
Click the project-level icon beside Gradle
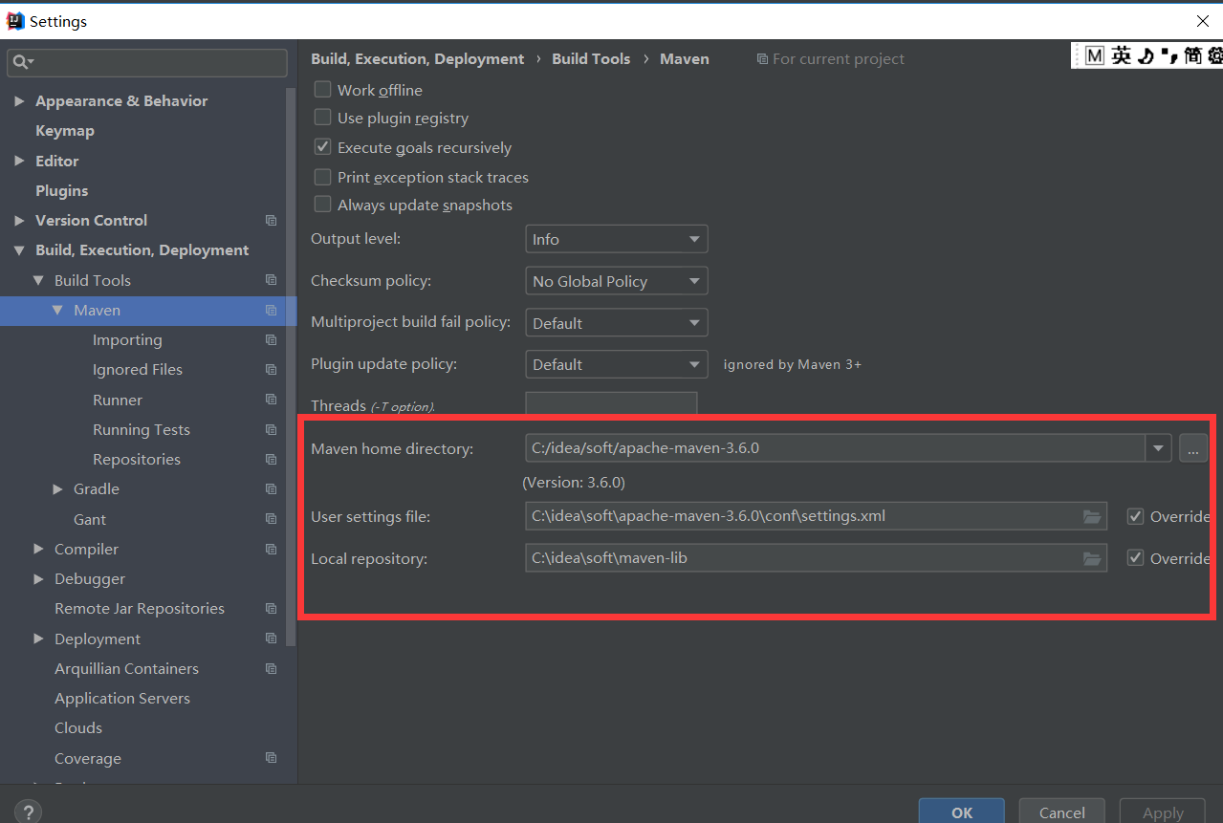coord(272,489)
